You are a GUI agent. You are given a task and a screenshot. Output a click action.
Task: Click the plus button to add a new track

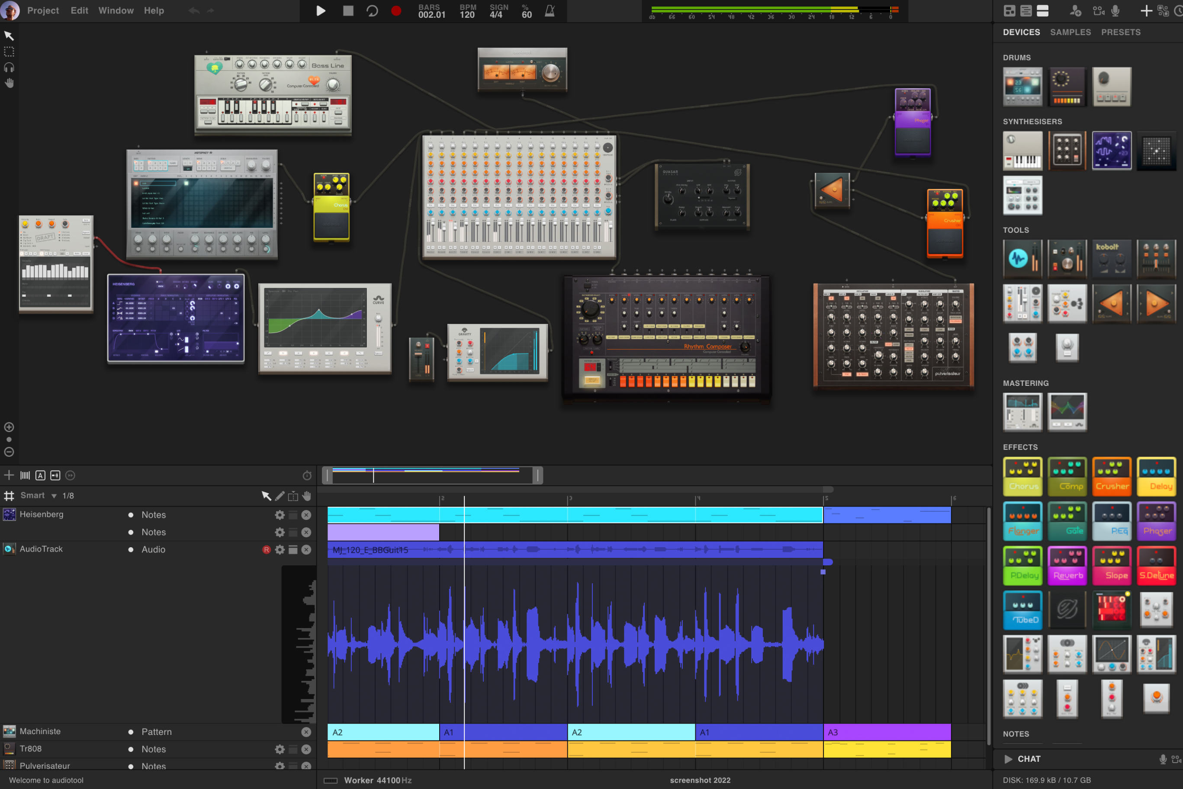coord(9,475)
